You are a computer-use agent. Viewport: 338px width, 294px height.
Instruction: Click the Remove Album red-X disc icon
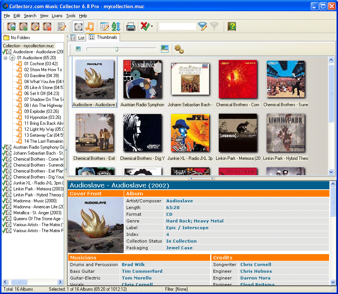coord(47,27)
